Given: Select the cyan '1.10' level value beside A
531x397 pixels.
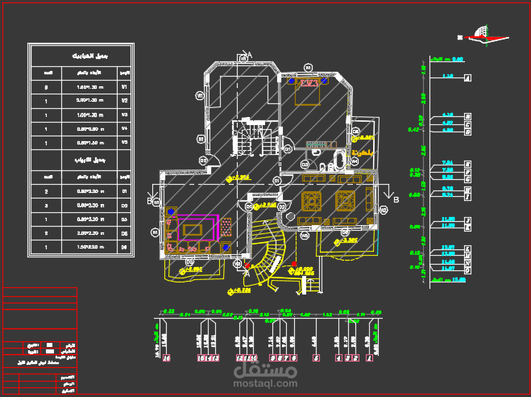Looking at the screenshot, I should click(448, 76).
